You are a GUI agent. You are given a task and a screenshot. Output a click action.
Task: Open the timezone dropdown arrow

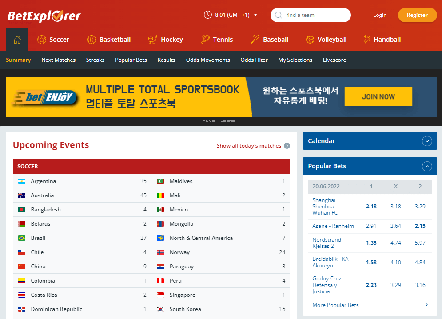click(x=255, y=15)
